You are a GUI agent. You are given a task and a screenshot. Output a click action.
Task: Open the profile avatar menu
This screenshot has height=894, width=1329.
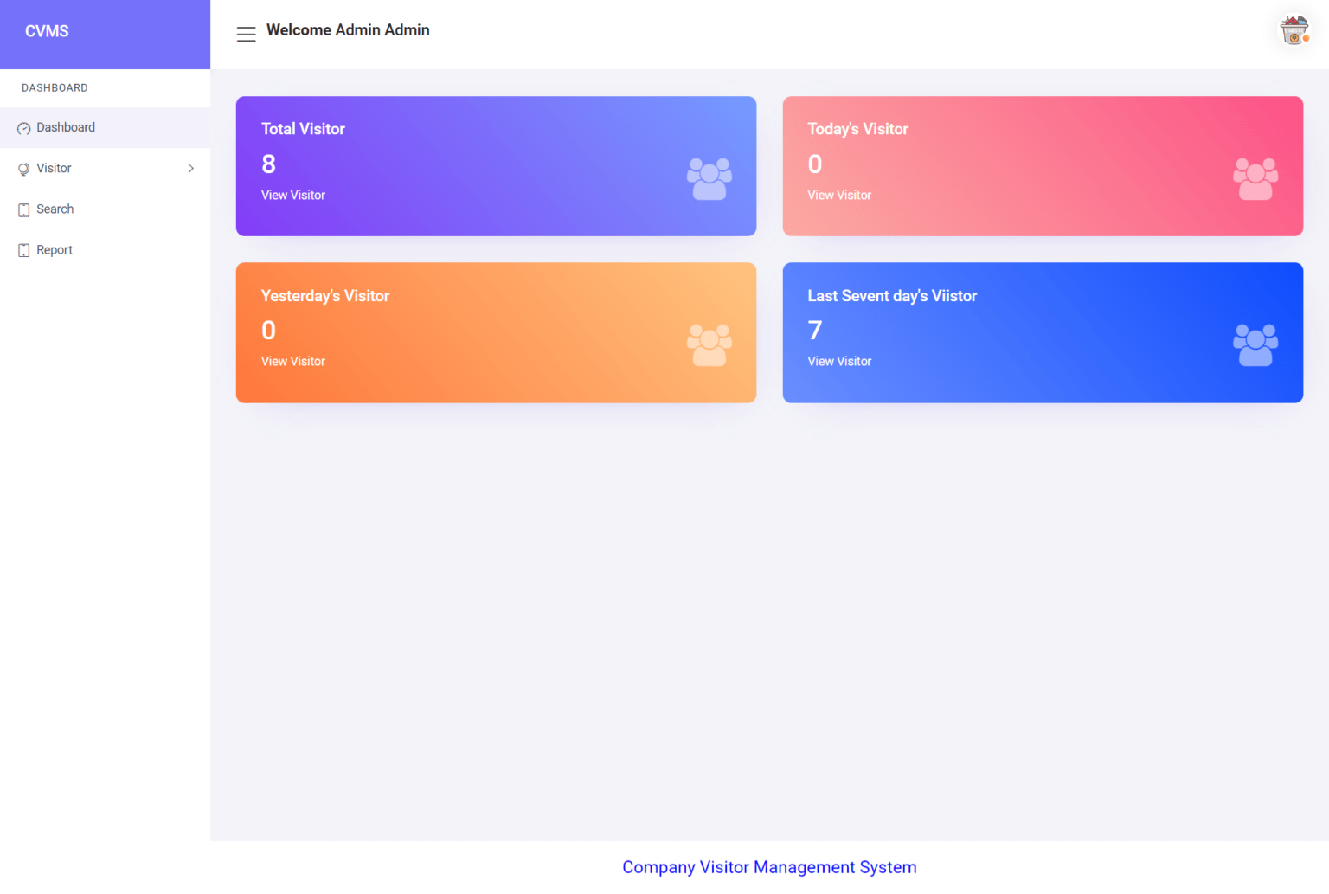(1293, 29)
